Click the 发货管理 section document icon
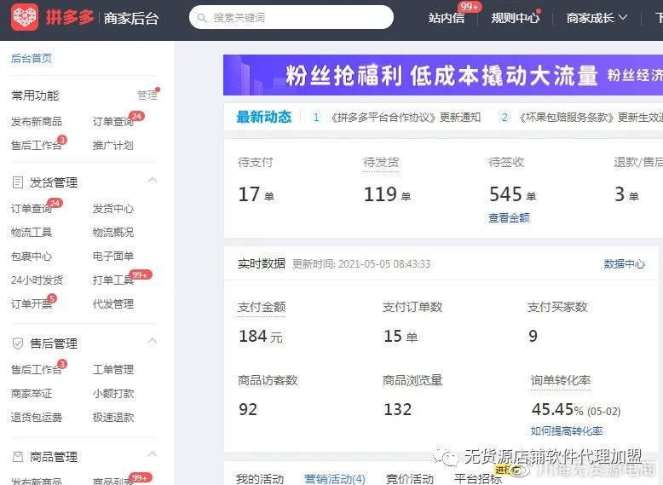 (x=18, y=182)
